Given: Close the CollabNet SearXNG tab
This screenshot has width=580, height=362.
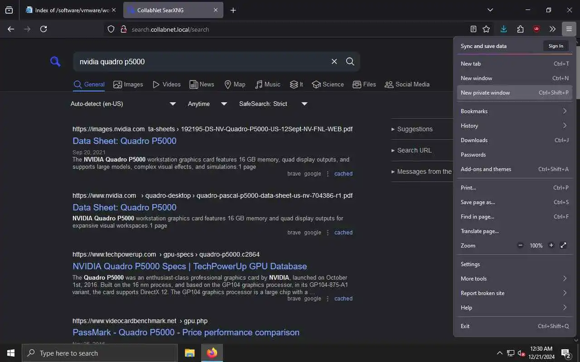Looking at the screenshot, I should [216, 10].
